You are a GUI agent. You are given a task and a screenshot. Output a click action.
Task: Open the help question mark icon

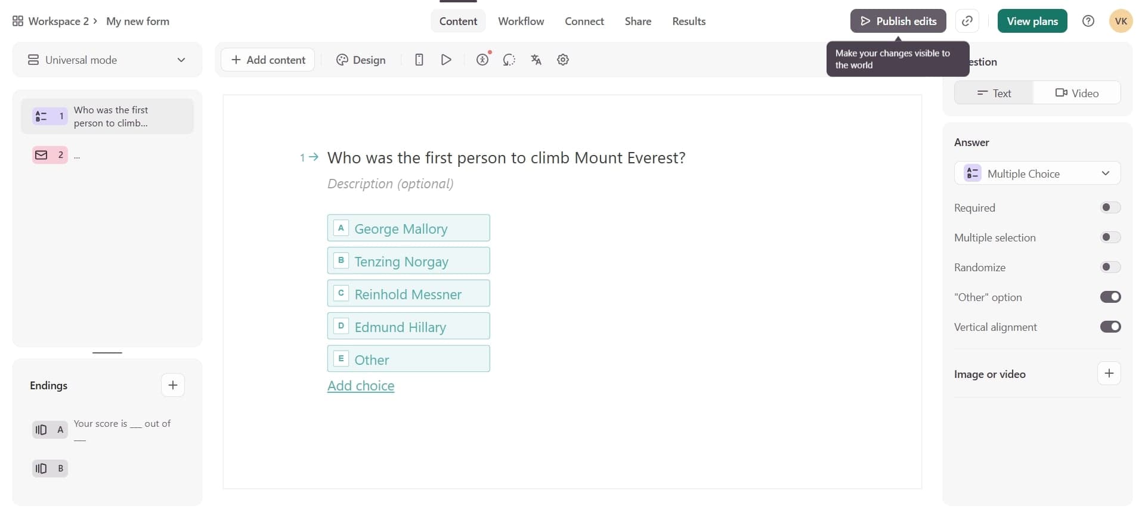1088,21
